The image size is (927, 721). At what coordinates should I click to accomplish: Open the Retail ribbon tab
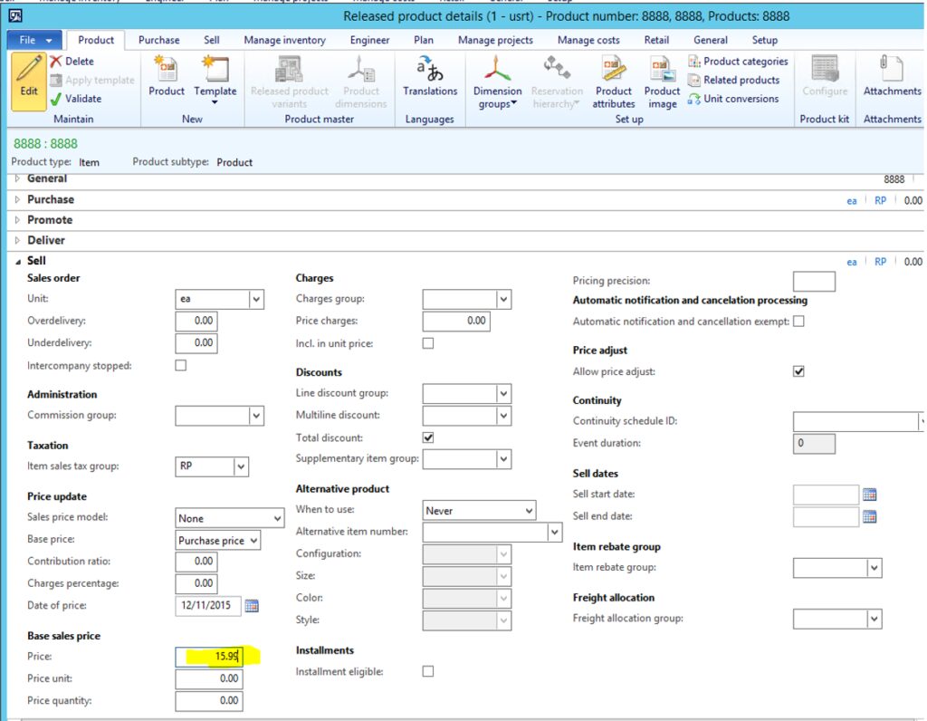point(656,40)
